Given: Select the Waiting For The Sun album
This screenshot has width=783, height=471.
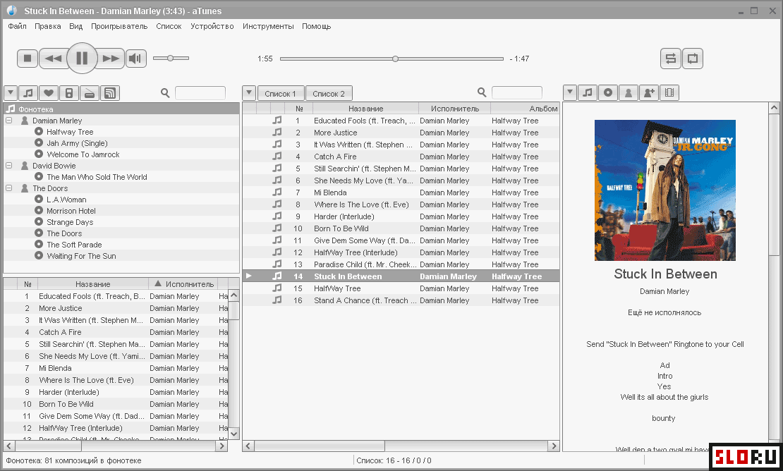Looking at the screenshot, I should (x=81, y=256).
